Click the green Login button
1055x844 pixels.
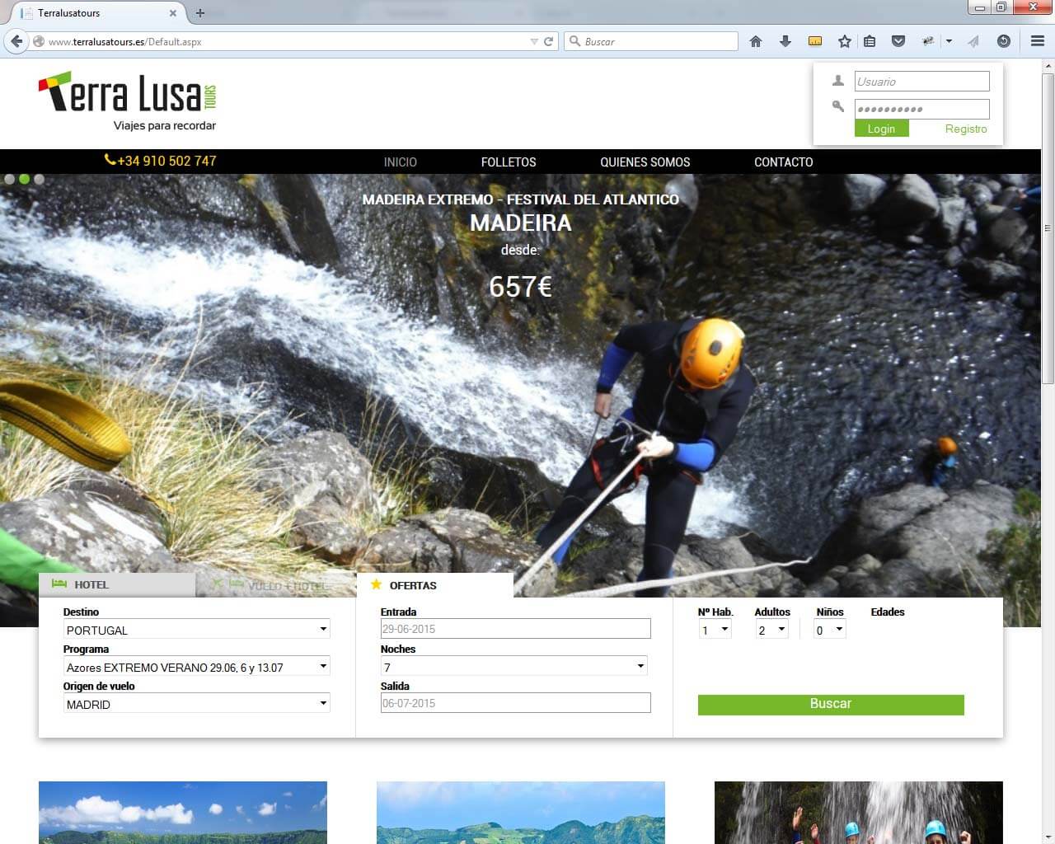pyautogui.click(x=881, y=129)
